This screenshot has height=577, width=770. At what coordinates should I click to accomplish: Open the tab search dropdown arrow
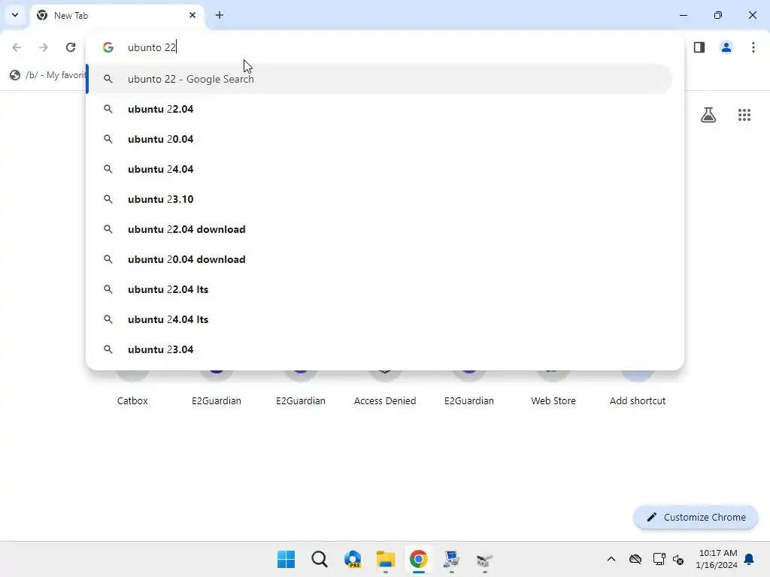pos(15,15)
